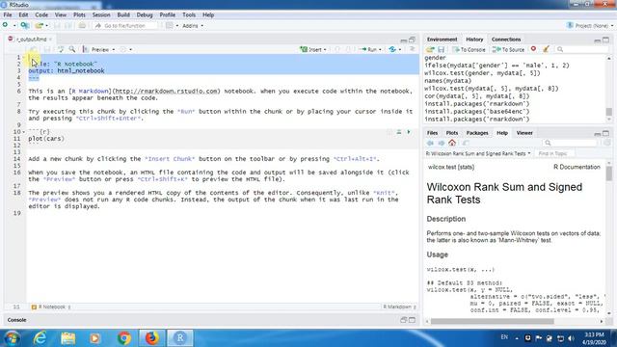Click the volume speaker tray icon

571,338
